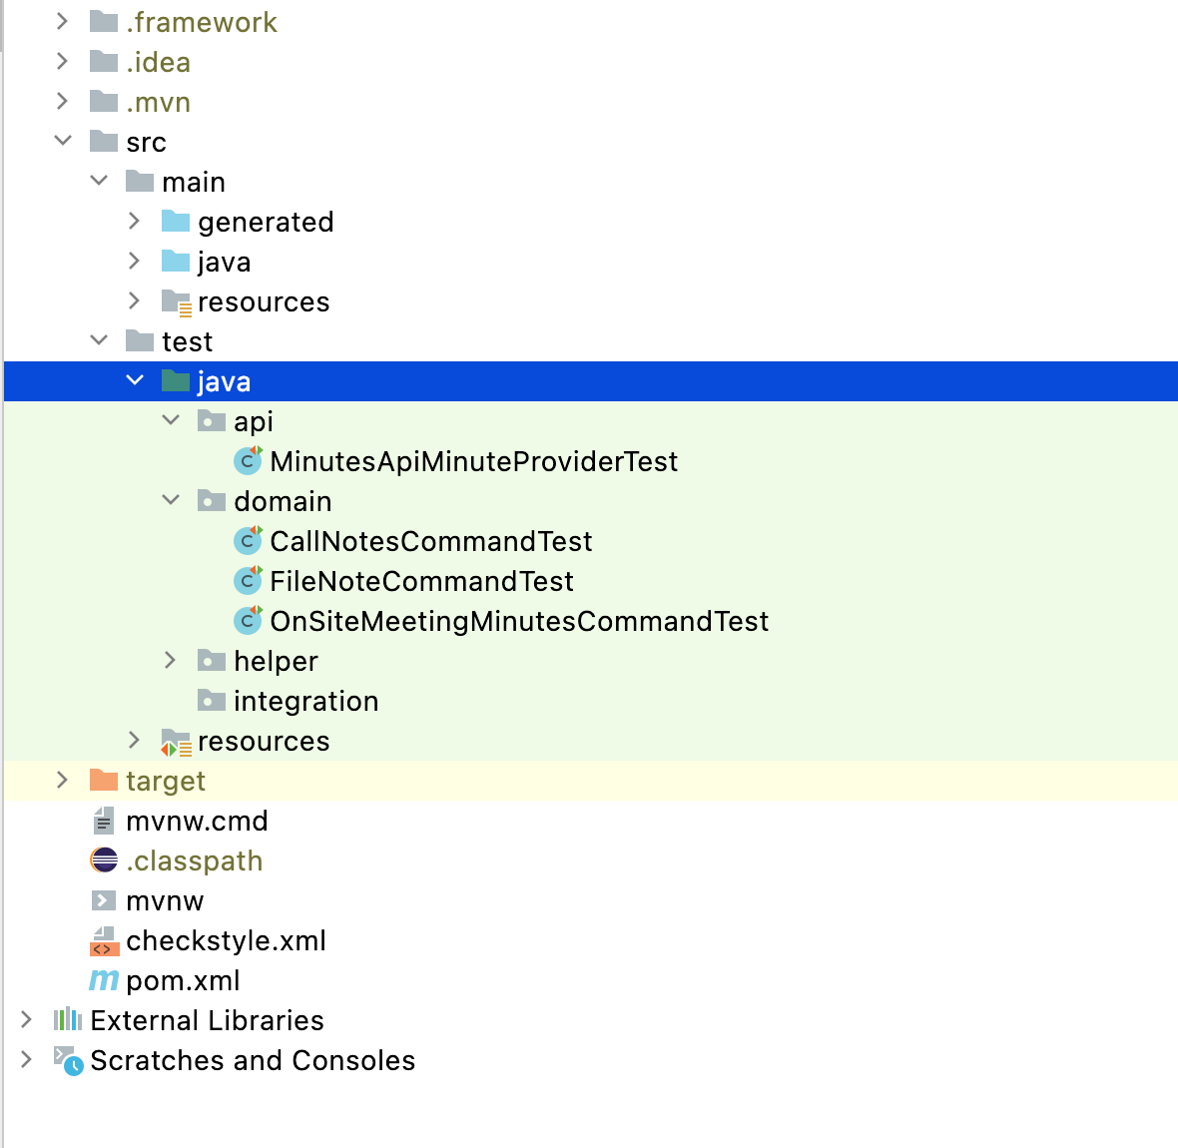
Task: Select the integration package
Action: (305, 701)
